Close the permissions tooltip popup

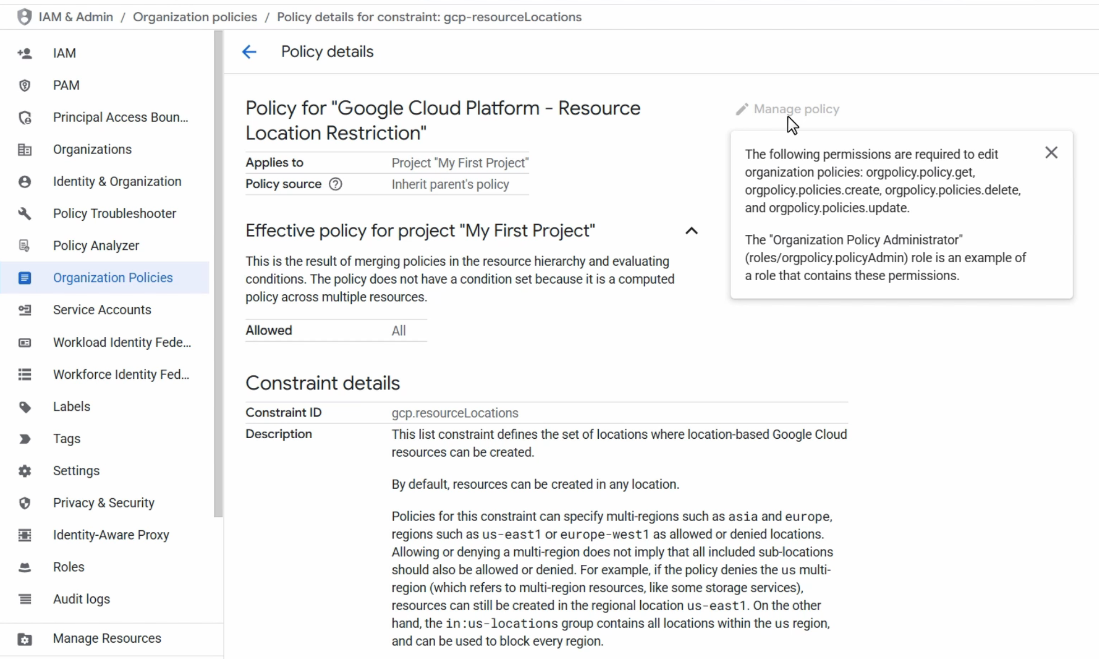click(x=1051, y=152)
